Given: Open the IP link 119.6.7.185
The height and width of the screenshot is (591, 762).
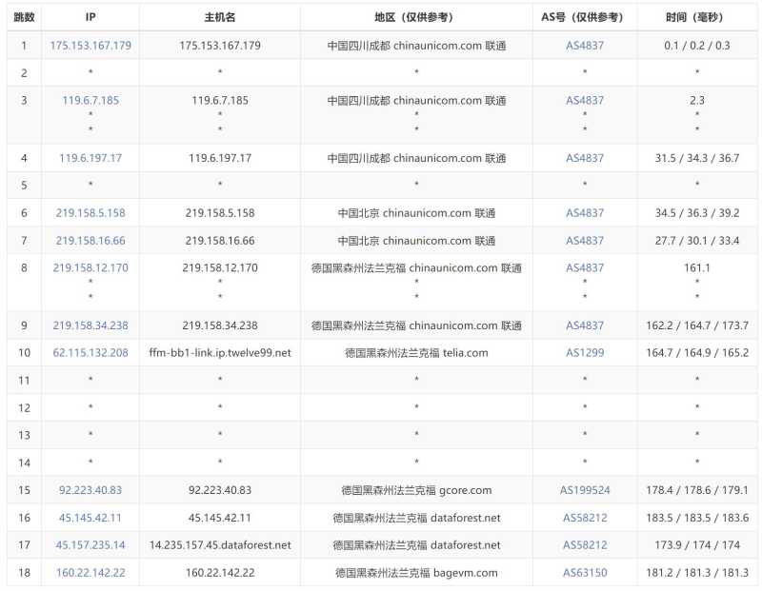Looking at the screenshot, I should pos(90,100).
